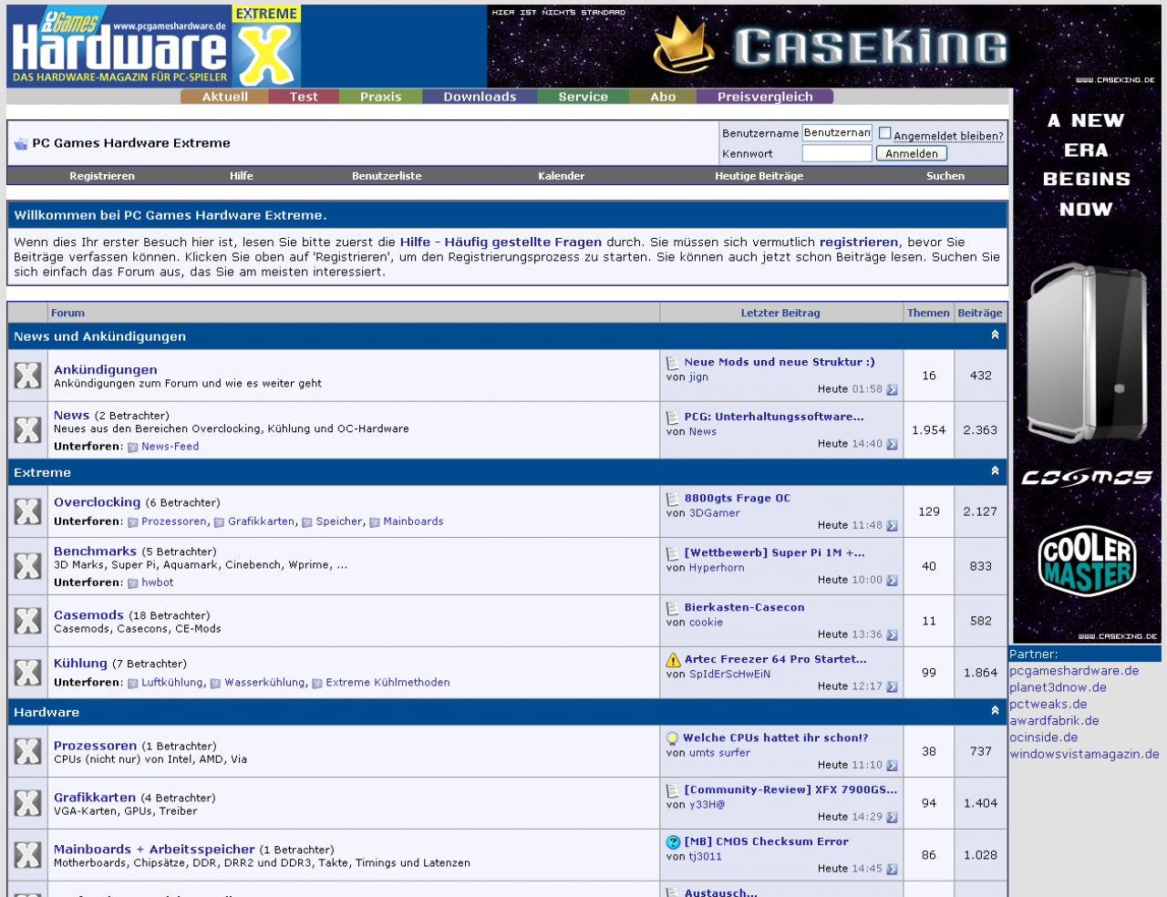Open partner link ocinside.de

click(1043, 737)
